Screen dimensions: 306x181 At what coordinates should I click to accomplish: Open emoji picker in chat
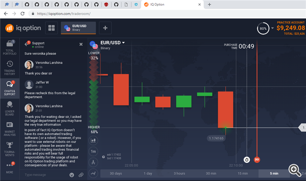pos(72,175)
